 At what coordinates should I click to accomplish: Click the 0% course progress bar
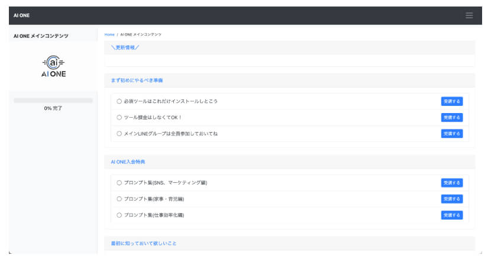point(53,101)
